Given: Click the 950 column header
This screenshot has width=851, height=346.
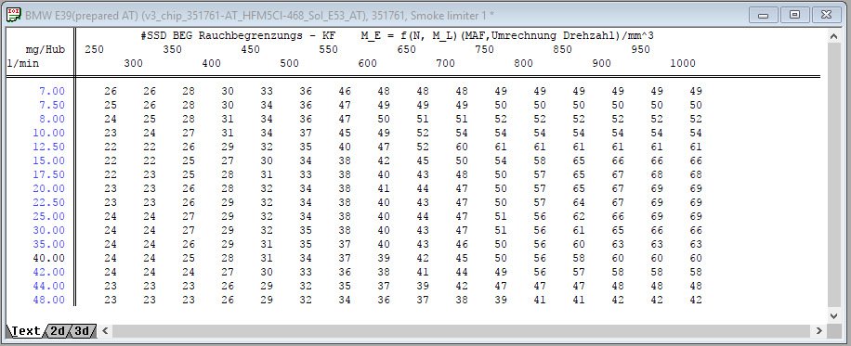Looking at the screenshot, I should click(642, 49).
